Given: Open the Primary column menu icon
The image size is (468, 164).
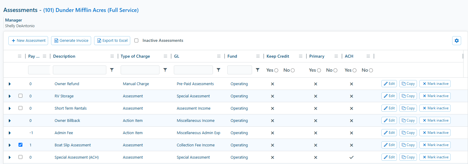Looking at the screenshot, I should [336, 56].
